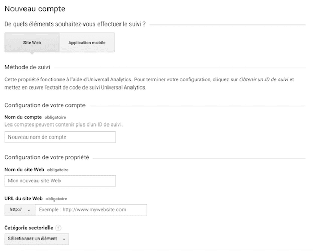Click the Catégorie sectorielle label

coord(28,228)
